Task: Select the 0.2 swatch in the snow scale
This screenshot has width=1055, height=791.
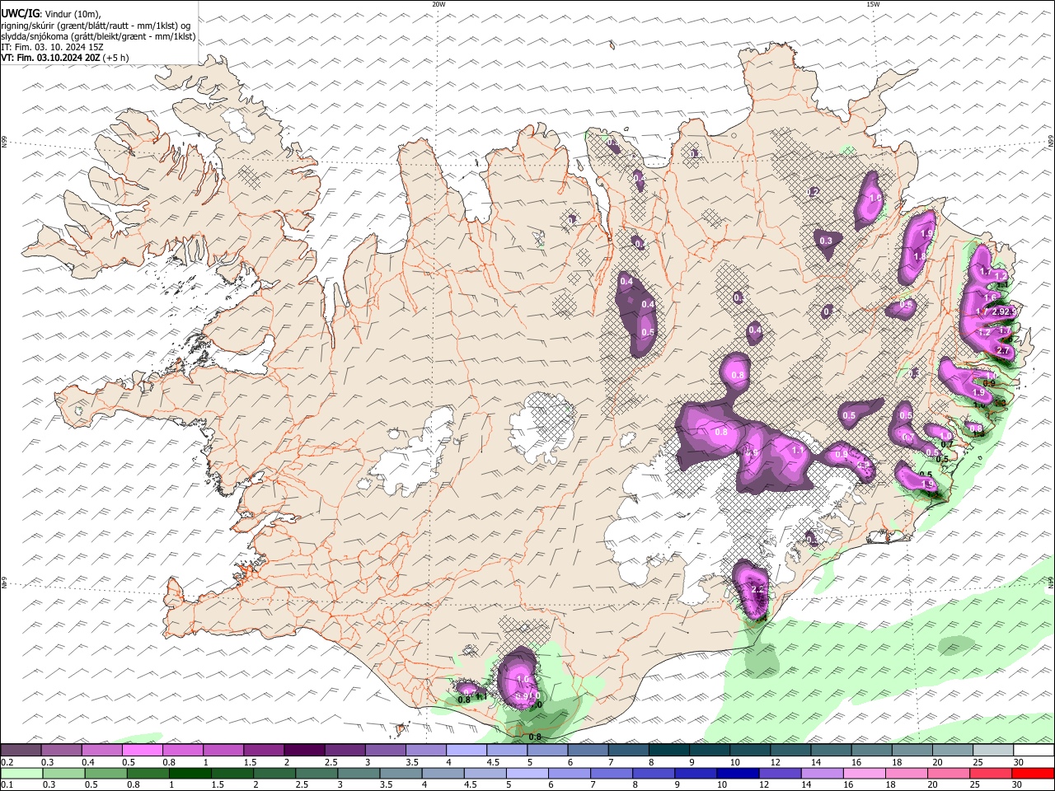Action: click(x=21, y=750)
